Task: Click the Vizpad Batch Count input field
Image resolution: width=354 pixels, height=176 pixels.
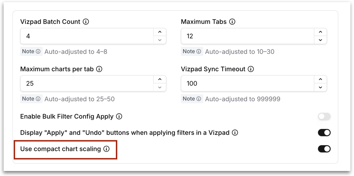Action: pyautogui.click(x=87, y=36)
